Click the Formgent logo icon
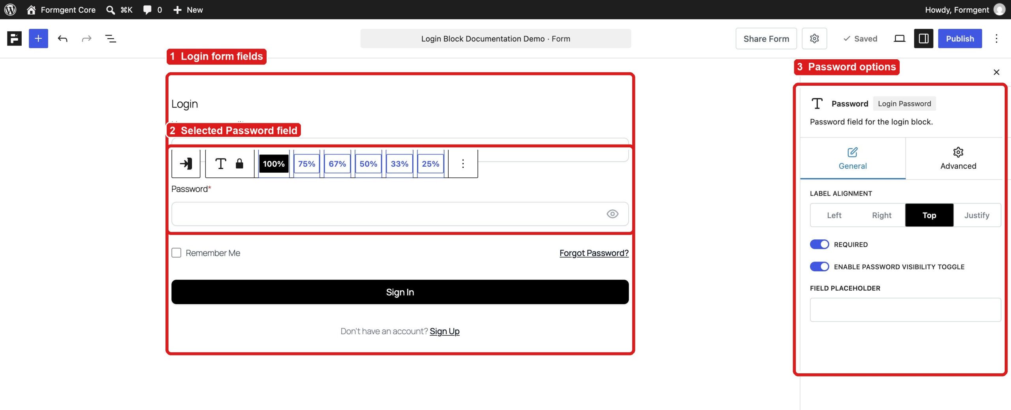The image size is (1011, 410). point(14,38)
